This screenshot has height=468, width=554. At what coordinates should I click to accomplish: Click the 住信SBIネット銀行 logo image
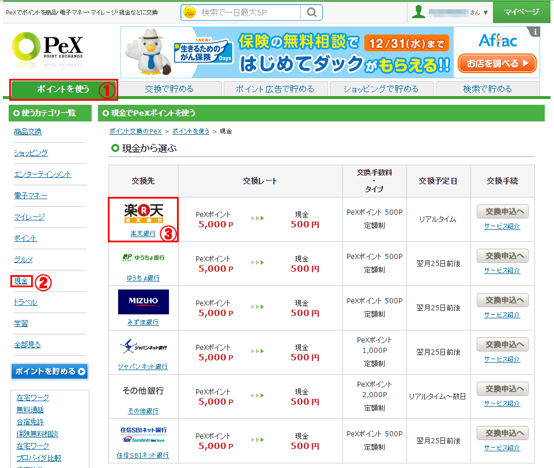pos(144,435)
